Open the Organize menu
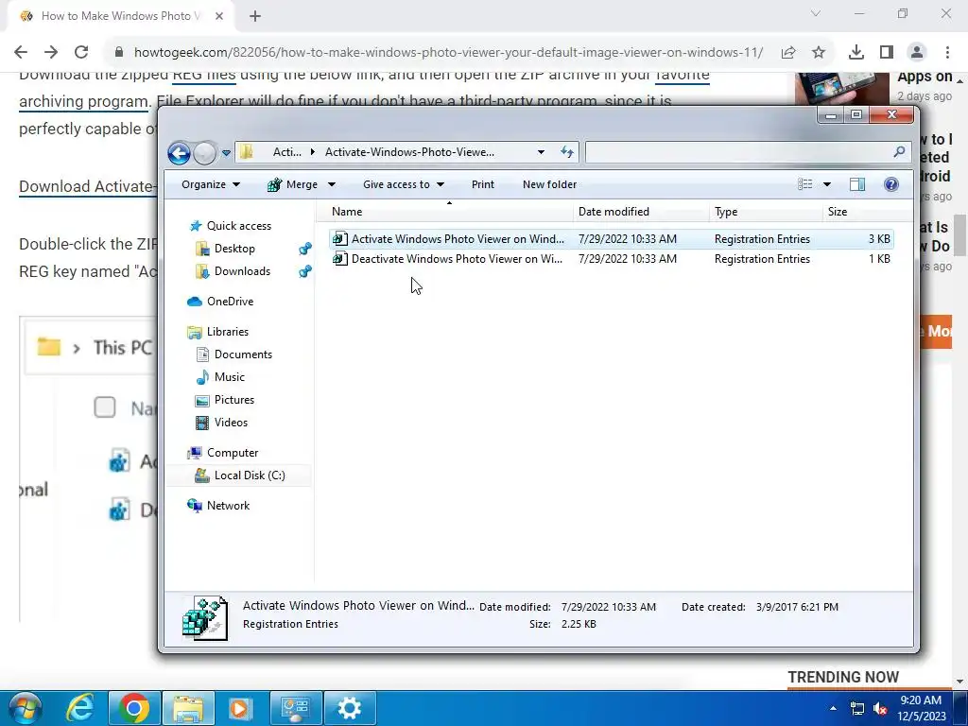The image size is (968, 726). click(211, 184)
